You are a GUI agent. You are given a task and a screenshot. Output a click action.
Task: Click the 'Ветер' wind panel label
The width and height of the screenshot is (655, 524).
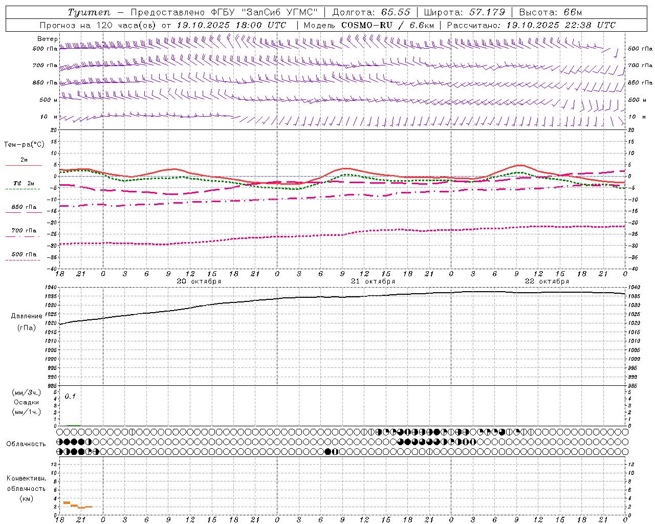coord(47,39)
